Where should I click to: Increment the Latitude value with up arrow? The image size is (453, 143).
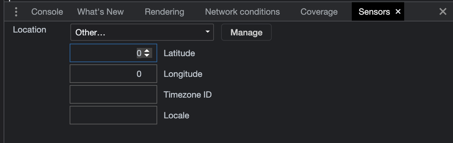pyautogui.click(x=147, y=51)
